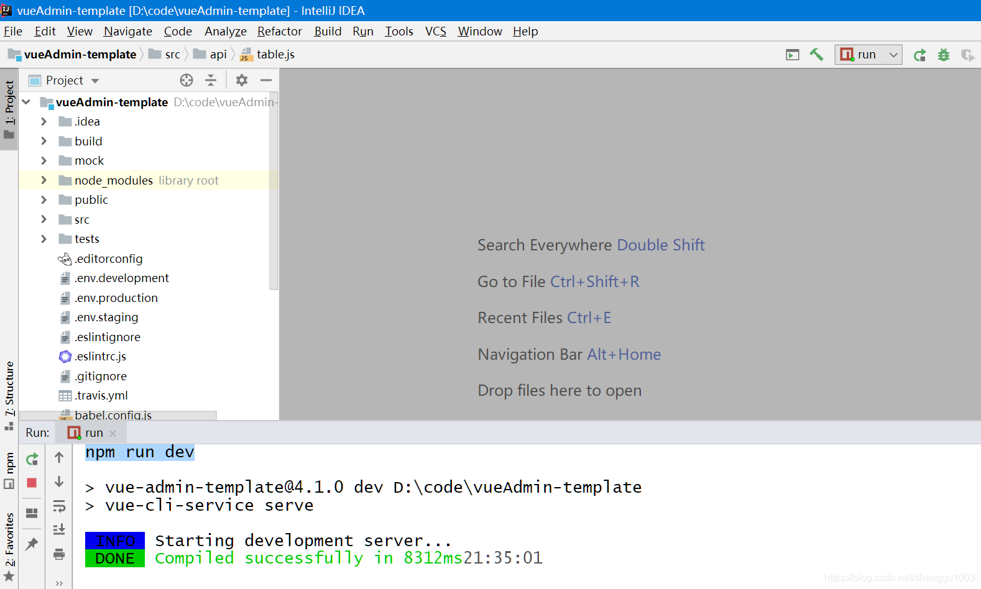Select the .gitignore file
The width and height of the screenshot is (981, 589).
click(93, 376)
